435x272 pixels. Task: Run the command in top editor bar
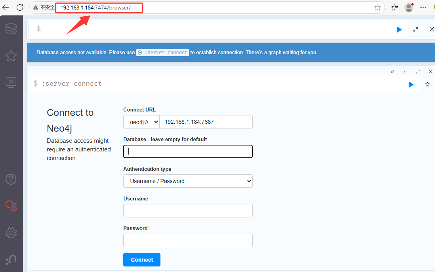pyautogui.click(x=399, y=29)
